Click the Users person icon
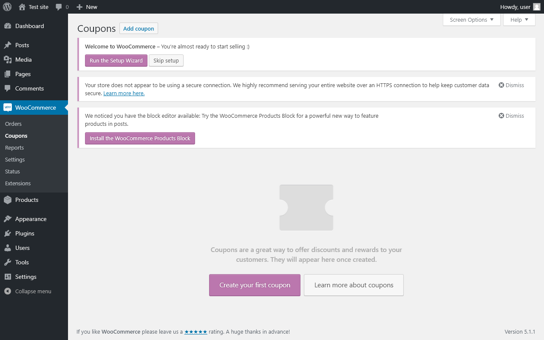 (x=8, y=248)
